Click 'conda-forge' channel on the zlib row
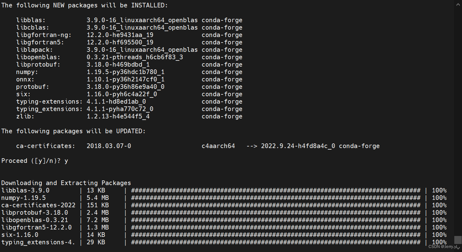This screenshot has width=462, height=252. point(222,117)
